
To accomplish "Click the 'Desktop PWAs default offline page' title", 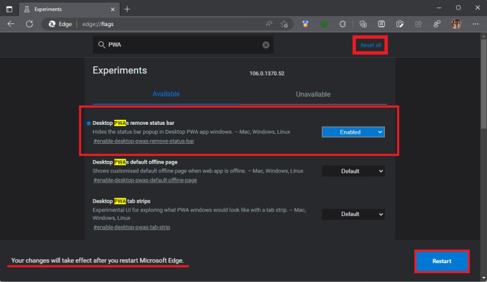I will tap(135, 162).
